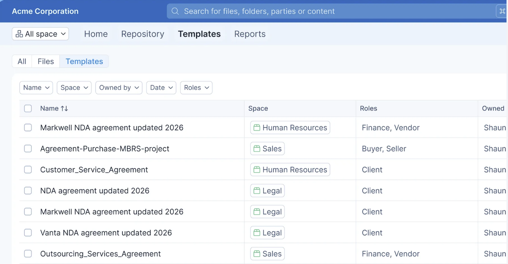The height and width of the screenshot is (264, 508).
Task: Open the Owned by filter dropdown
Action: pos(119,88)
